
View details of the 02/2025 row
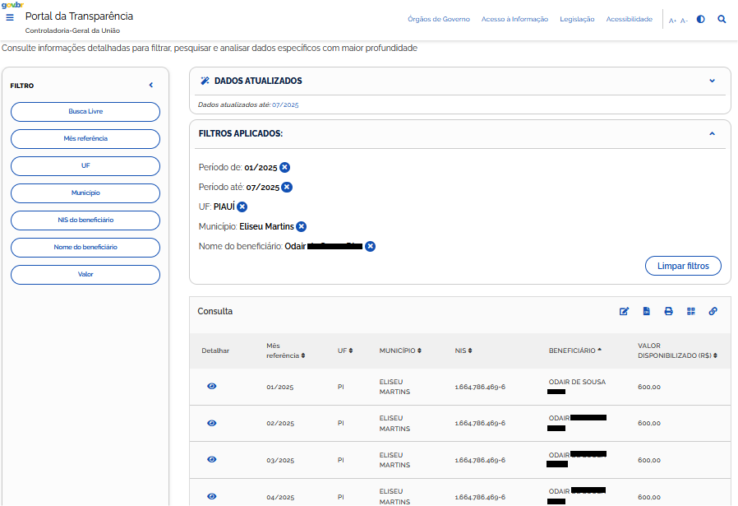pyautogui.click(x=212, y=423)
